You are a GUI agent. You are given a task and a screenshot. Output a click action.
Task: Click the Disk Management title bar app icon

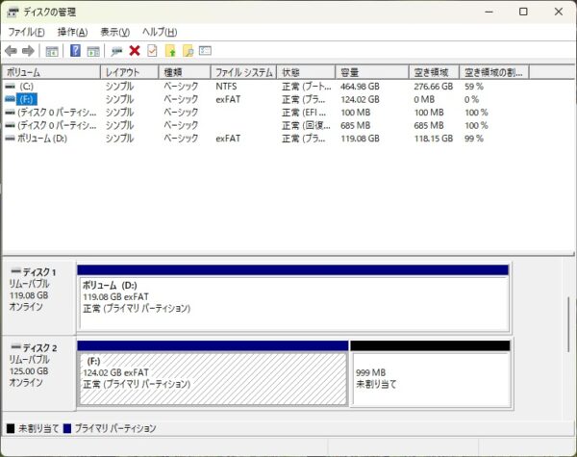13,13
